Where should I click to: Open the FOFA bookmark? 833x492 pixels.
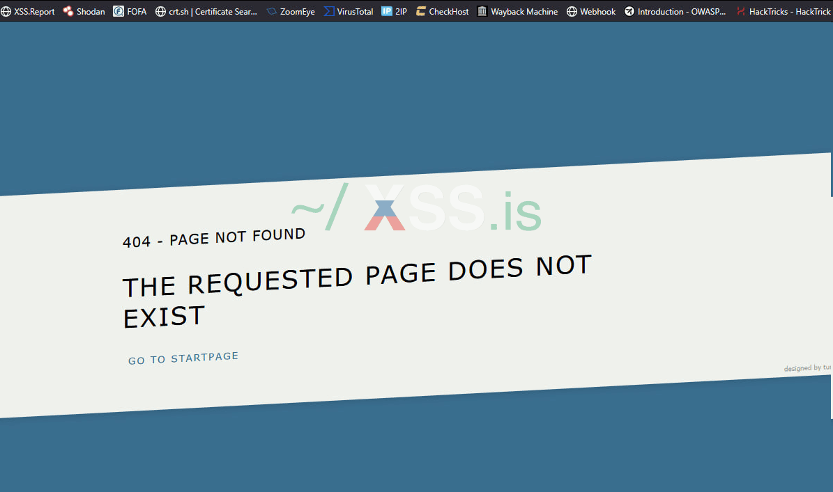pos(130,11)
